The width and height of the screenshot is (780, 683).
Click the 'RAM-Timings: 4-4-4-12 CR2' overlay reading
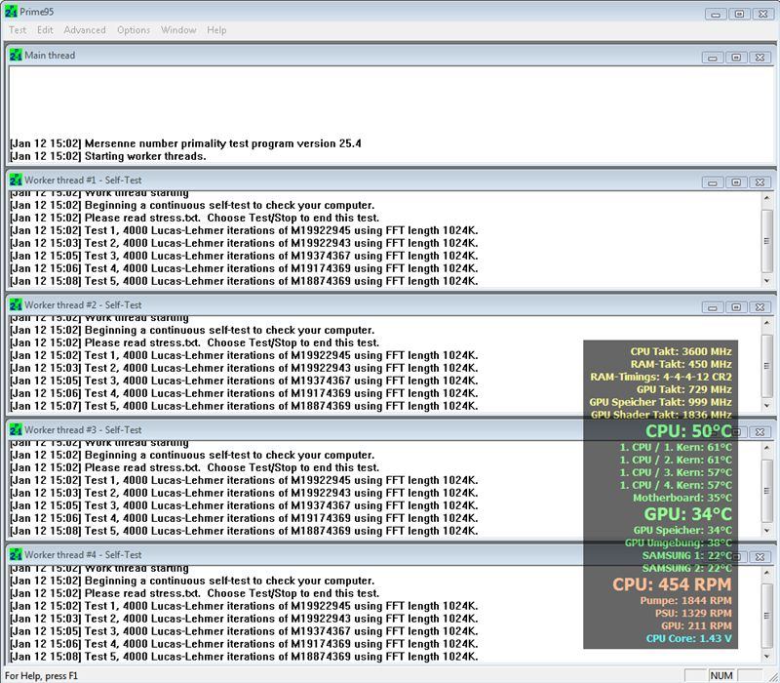[x=661, y=377]
